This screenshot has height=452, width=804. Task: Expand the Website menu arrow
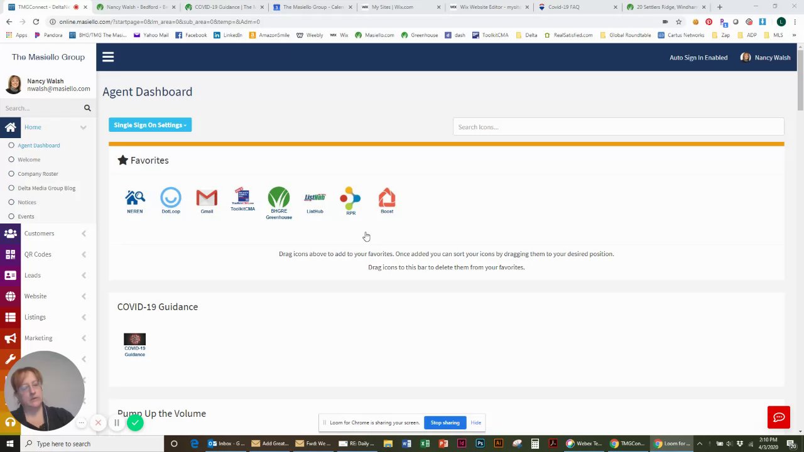(x=84, y=296)
